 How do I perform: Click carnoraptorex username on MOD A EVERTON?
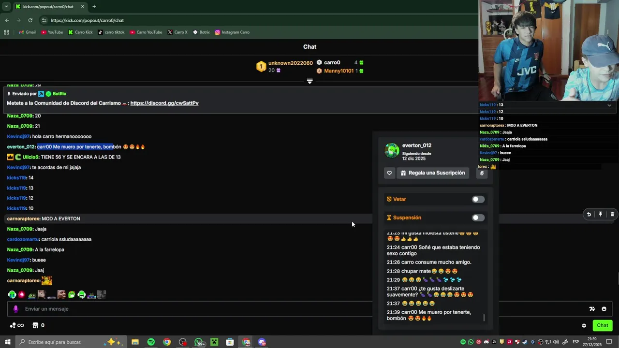coord(23,219)
